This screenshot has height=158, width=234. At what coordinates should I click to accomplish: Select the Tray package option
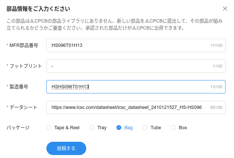(92, 128)
